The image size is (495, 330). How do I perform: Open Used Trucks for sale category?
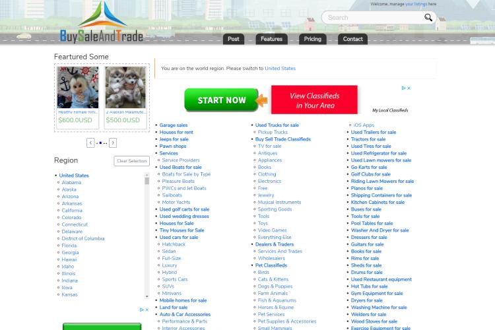(277, 125)
